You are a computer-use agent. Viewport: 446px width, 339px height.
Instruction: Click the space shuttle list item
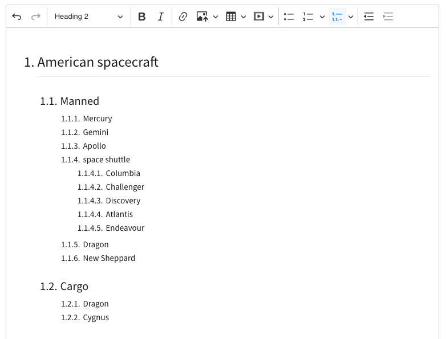107,160
